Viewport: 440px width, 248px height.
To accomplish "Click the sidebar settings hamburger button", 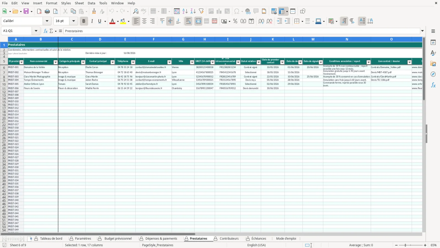I will click(433, 31).
